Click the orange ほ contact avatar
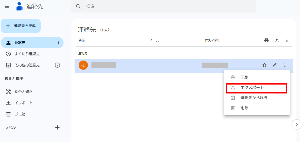 pyautogui.click(x=83, y=65)
